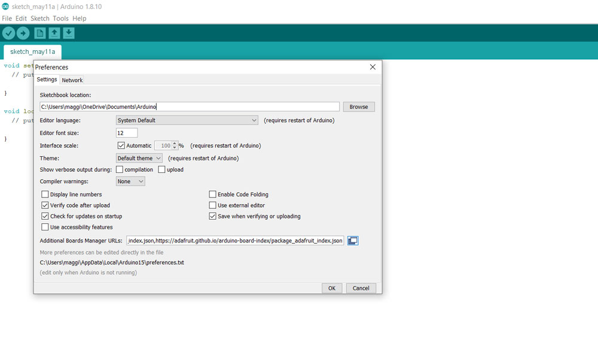Switch to the Network tab
The height and width of the screenshot is (337, 598).
click(72, 80)
